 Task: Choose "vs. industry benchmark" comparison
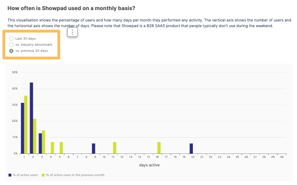pos(11,45)
